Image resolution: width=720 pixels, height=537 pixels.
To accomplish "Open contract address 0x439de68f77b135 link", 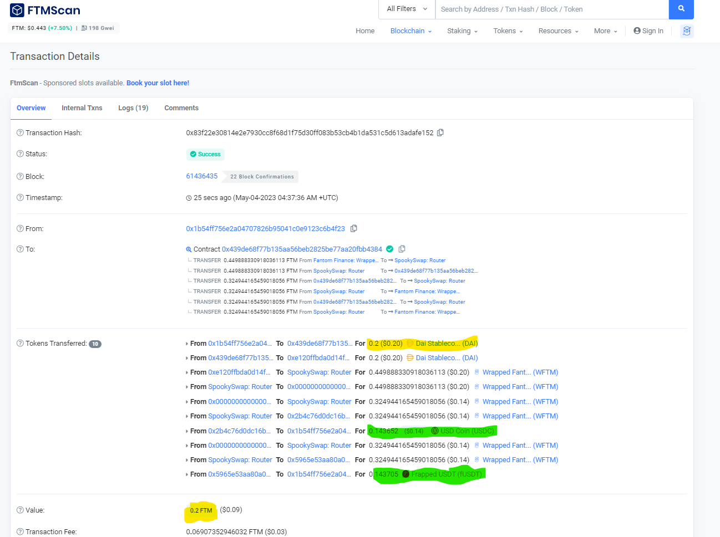I will 302,249.
